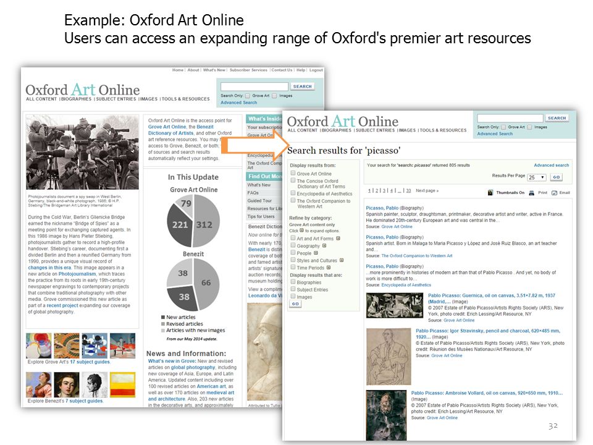Open BIOGRAPHIES menu in results window
The image size is (593, 445).
point(337,130)
